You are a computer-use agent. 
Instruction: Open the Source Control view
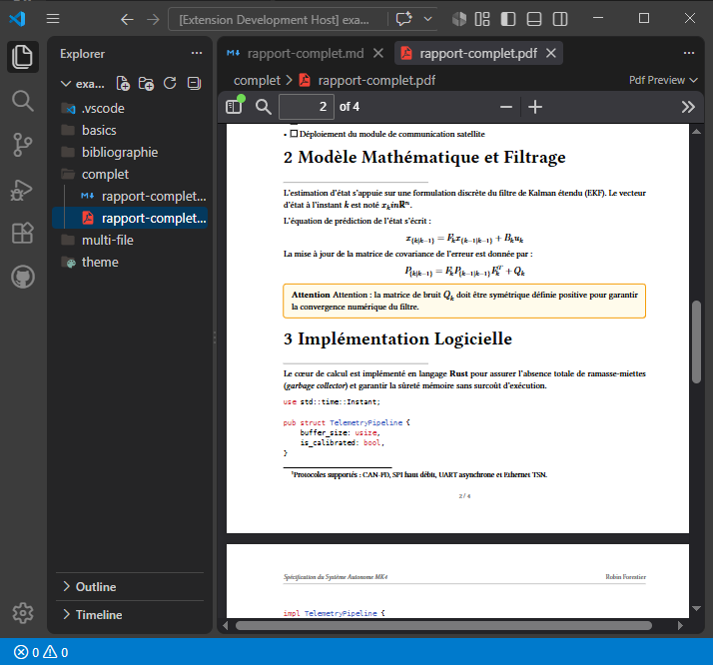[x=22, y=145]
